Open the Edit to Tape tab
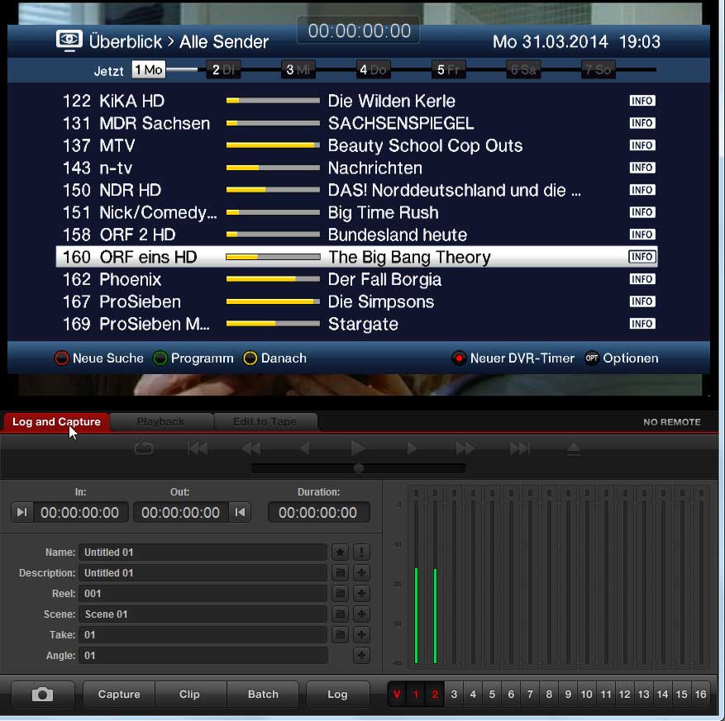This screenshot has height=721, width=725. (x=265, y=422)
